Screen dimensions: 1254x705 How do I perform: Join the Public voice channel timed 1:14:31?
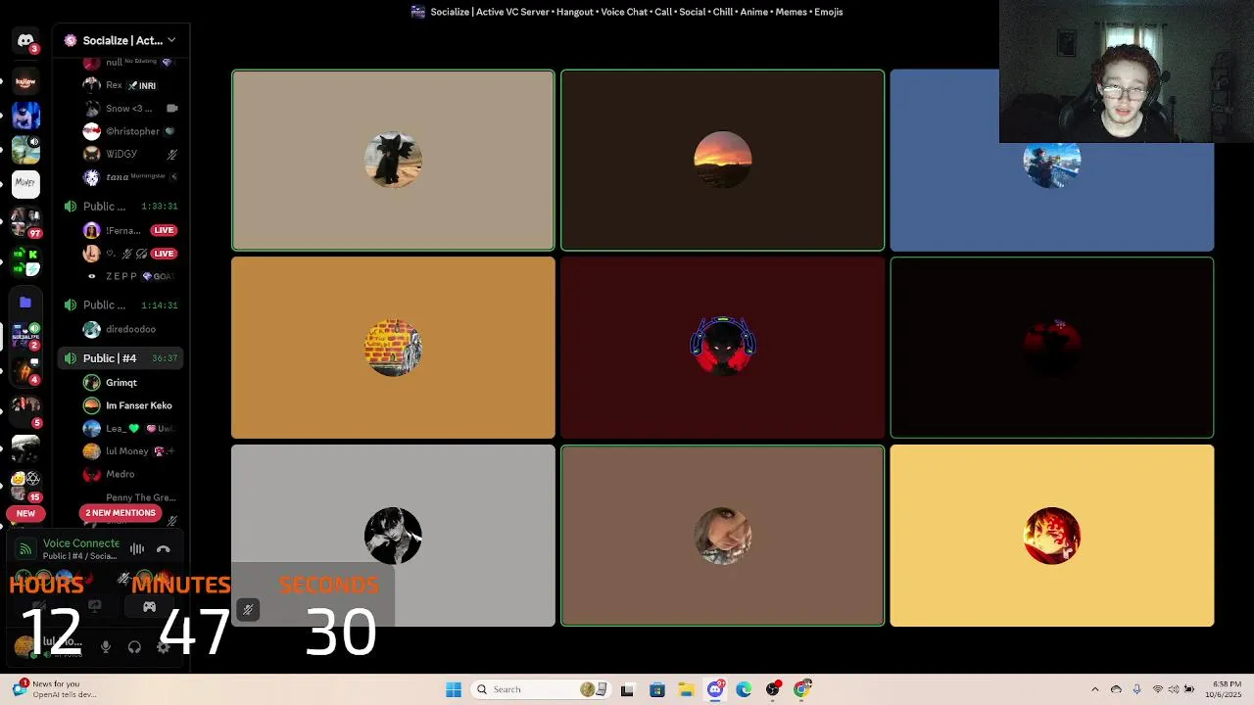click(120, 305)
